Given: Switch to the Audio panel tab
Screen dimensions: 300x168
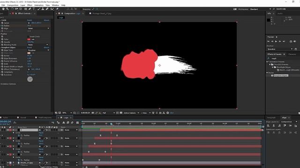Looking at the screenshot, I should tap(280, 14).
